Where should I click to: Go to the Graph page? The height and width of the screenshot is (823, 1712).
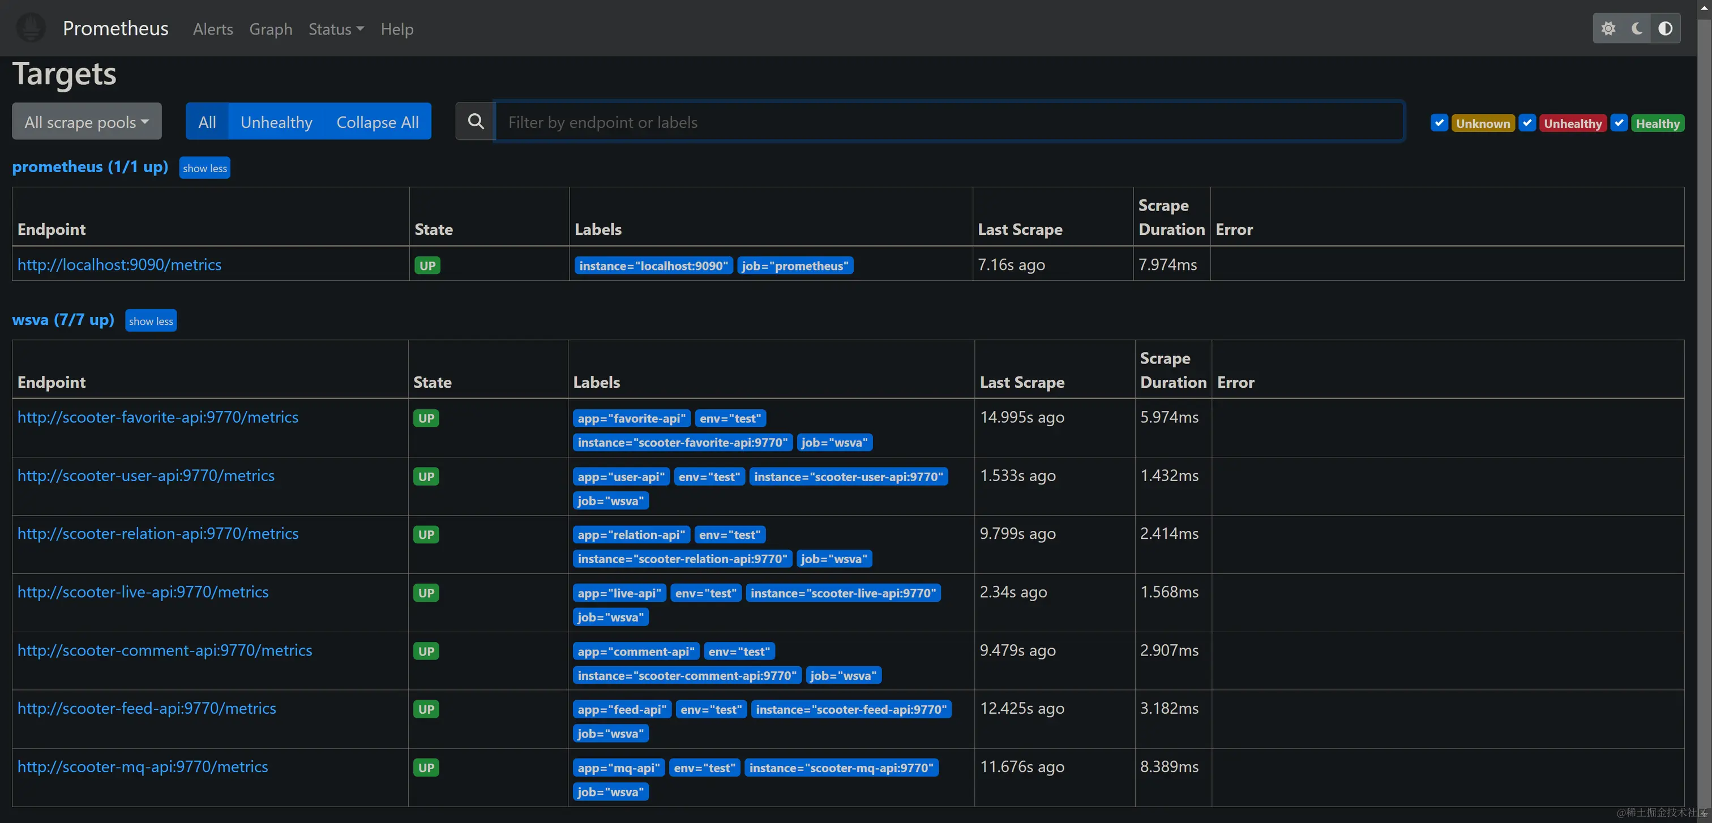click(271, 29)
